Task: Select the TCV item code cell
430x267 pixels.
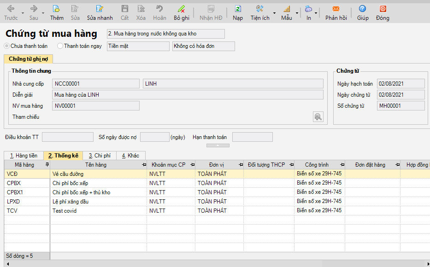Action: tap(27, 210)
